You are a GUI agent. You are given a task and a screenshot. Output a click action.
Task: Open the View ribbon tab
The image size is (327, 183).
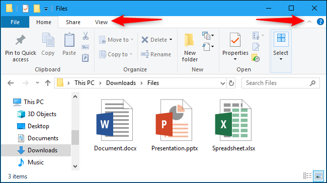point(101,22)
